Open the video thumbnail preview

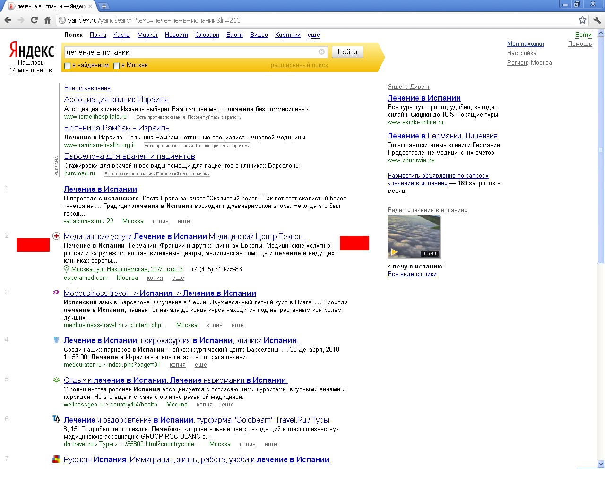coord(414,236)
